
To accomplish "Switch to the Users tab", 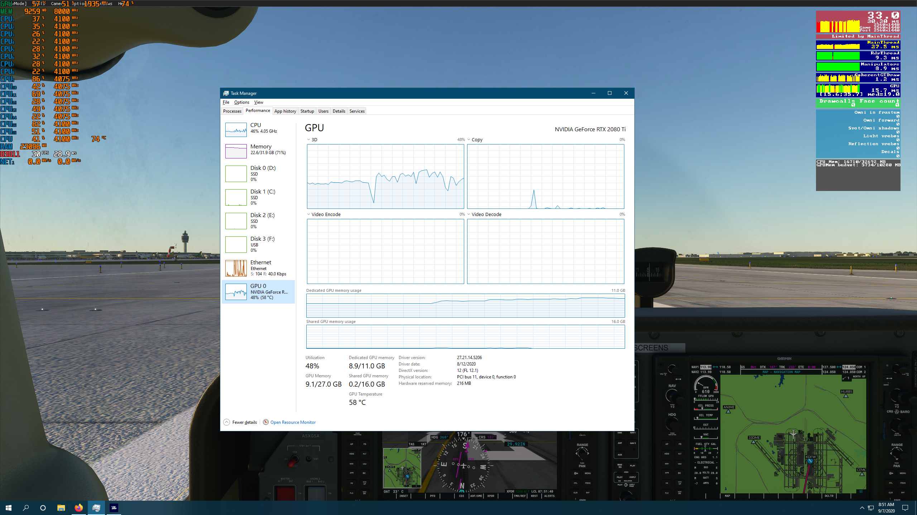I will [323, 111].
